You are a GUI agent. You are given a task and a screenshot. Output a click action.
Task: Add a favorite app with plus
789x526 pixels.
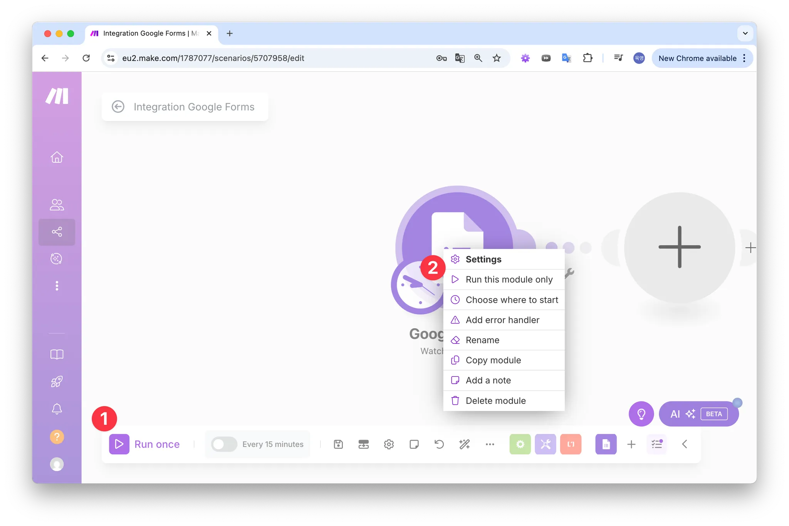631,444
